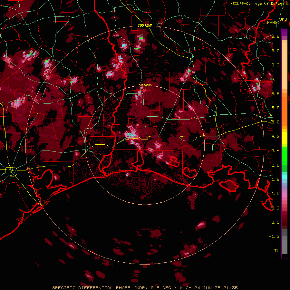Click the 3.4 value on the color scale
Viewport: 290px width, 290px height.
pos(275,150)
